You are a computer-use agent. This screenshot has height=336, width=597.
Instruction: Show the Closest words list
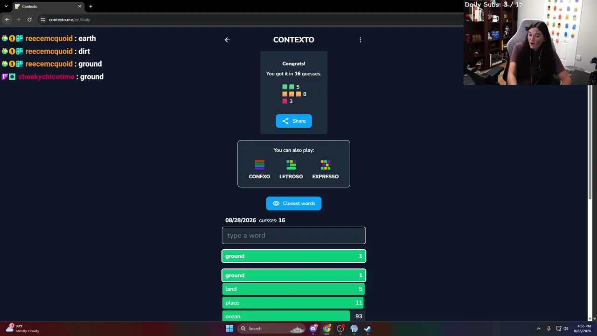pyautogui.click(x=294, y=203)
